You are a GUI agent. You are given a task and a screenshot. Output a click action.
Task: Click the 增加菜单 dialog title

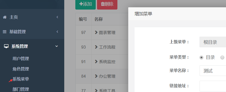pos(143,14)
